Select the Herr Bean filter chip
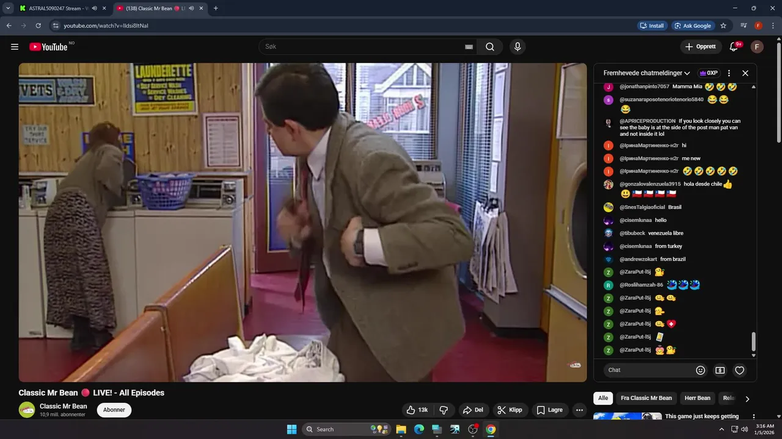The height and width of the screenshot is (439, 782). pos(697,398)
